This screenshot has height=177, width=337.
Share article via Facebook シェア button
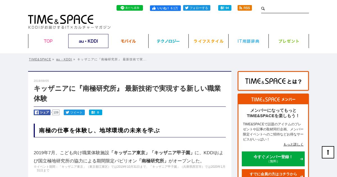[42, 112]
